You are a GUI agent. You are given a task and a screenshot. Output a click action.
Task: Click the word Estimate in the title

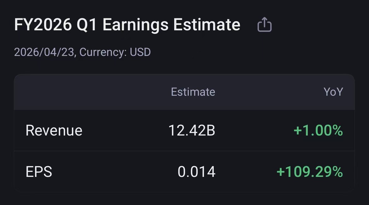tap(207, 24)
